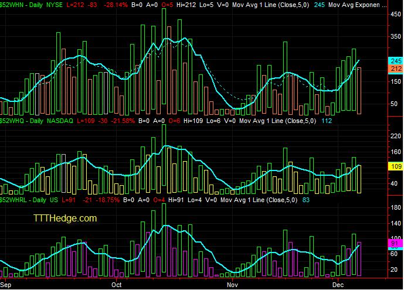Image resolution: width=404 pixels, height=290 pixels.
Task: Click the 220 level on NASDAQ scale
Action: (396, 136)
